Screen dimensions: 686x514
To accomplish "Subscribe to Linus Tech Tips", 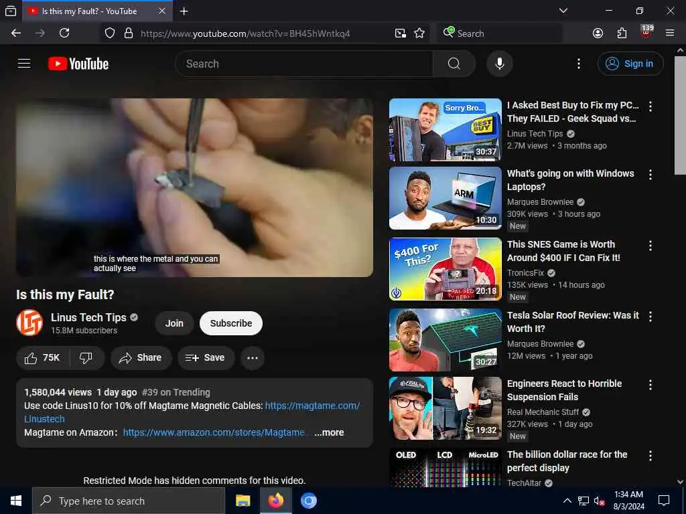I will (231, 323).
